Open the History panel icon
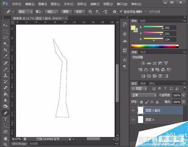The image size is (188, 147). (x=124, y=24)
